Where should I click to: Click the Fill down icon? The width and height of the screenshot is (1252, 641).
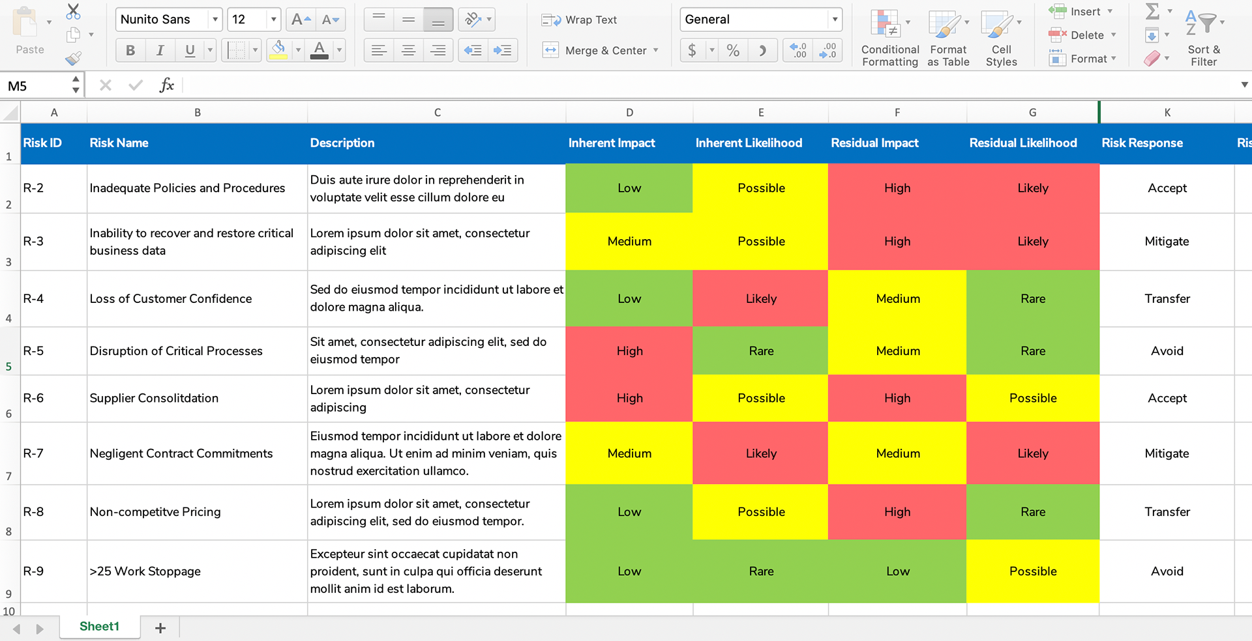coord(1152,35)
